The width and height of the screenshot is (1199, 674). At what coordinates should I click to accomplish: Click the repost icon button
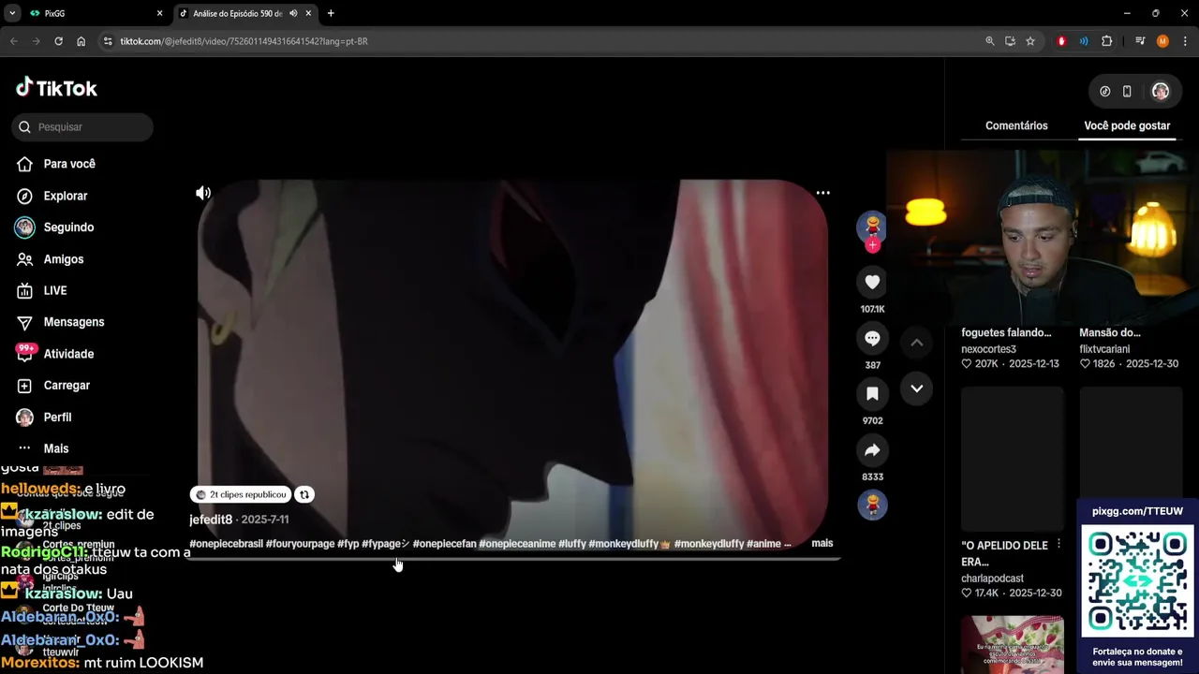[x=304, y=494]
